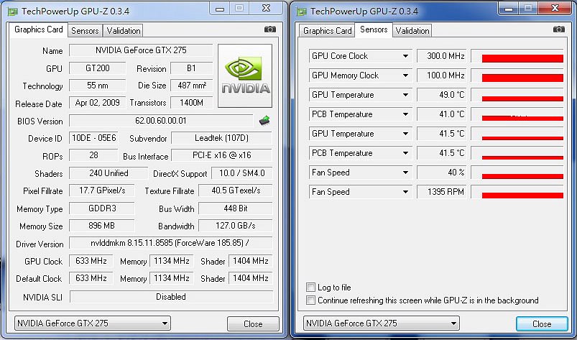This screenshot has height=340, width=577.
Task: Click the Leadtek (107D) subvendor field
Action: pyautogui.click(x=221, y=138)
